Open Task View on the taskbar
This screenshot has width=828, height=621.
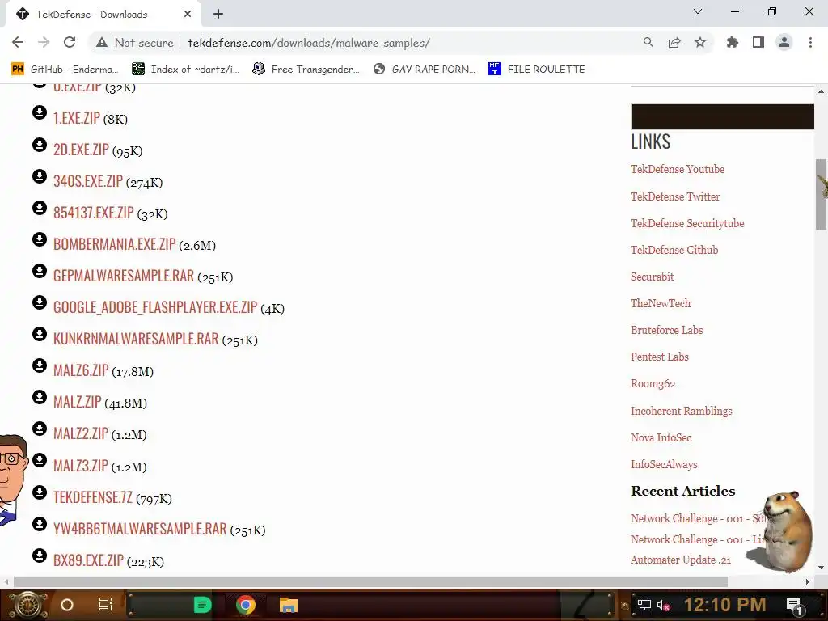106,605
